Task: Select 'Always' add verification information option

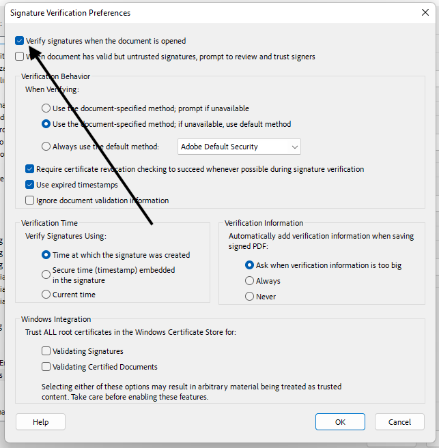Action: (x=249, y=281)
